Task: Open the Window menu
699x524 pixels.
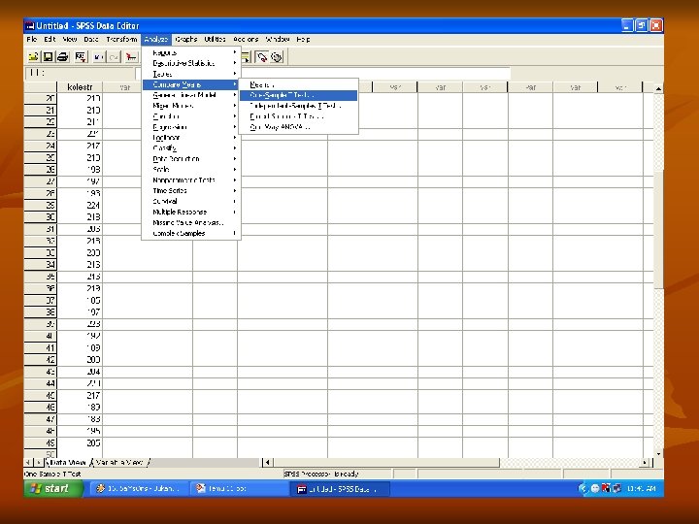Action: pyautogui.click(x=278, y=39)
